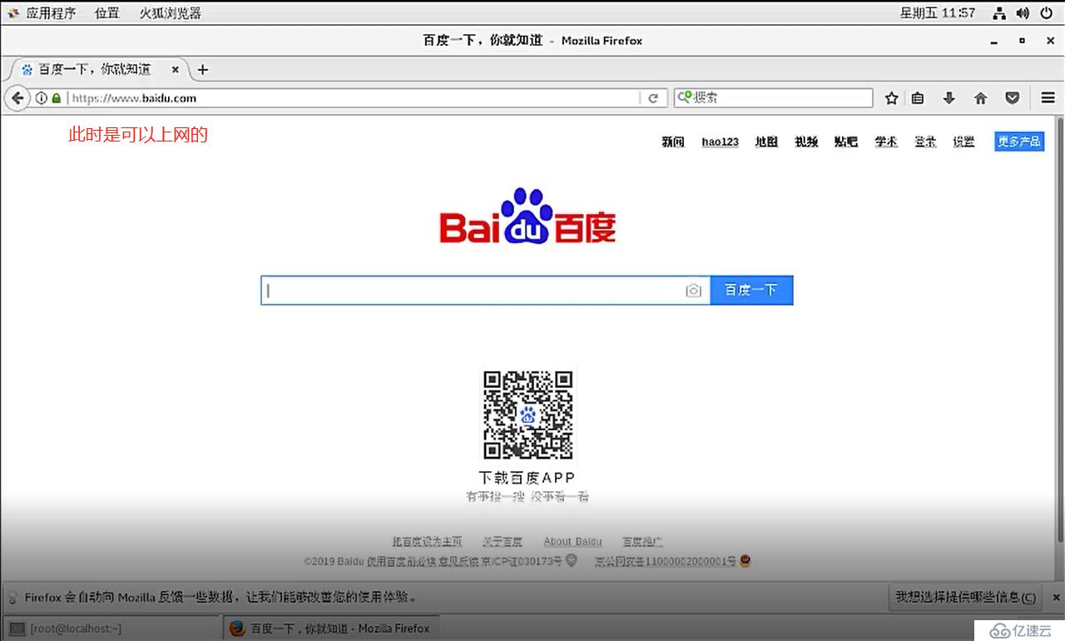Click the 更多产品 button

(x=1019, y=142)
